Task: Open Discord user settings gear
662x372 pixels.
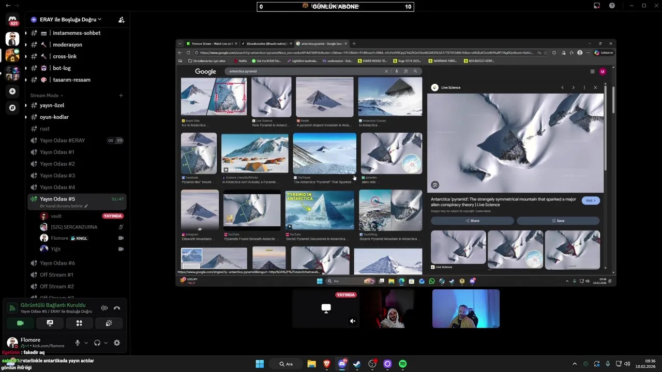Action: [x=117, y=343]
